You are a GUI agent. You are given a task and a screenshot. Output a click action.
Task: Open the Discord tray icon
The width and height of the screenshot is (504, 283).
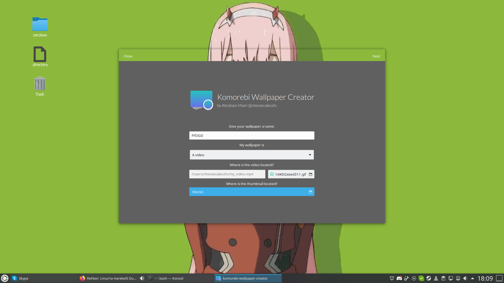399,278
